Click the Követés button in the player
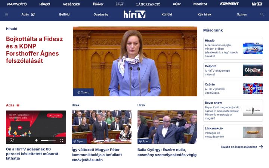Image resolution: width=269 pixels, height=168 pixels. coord(55,116)
